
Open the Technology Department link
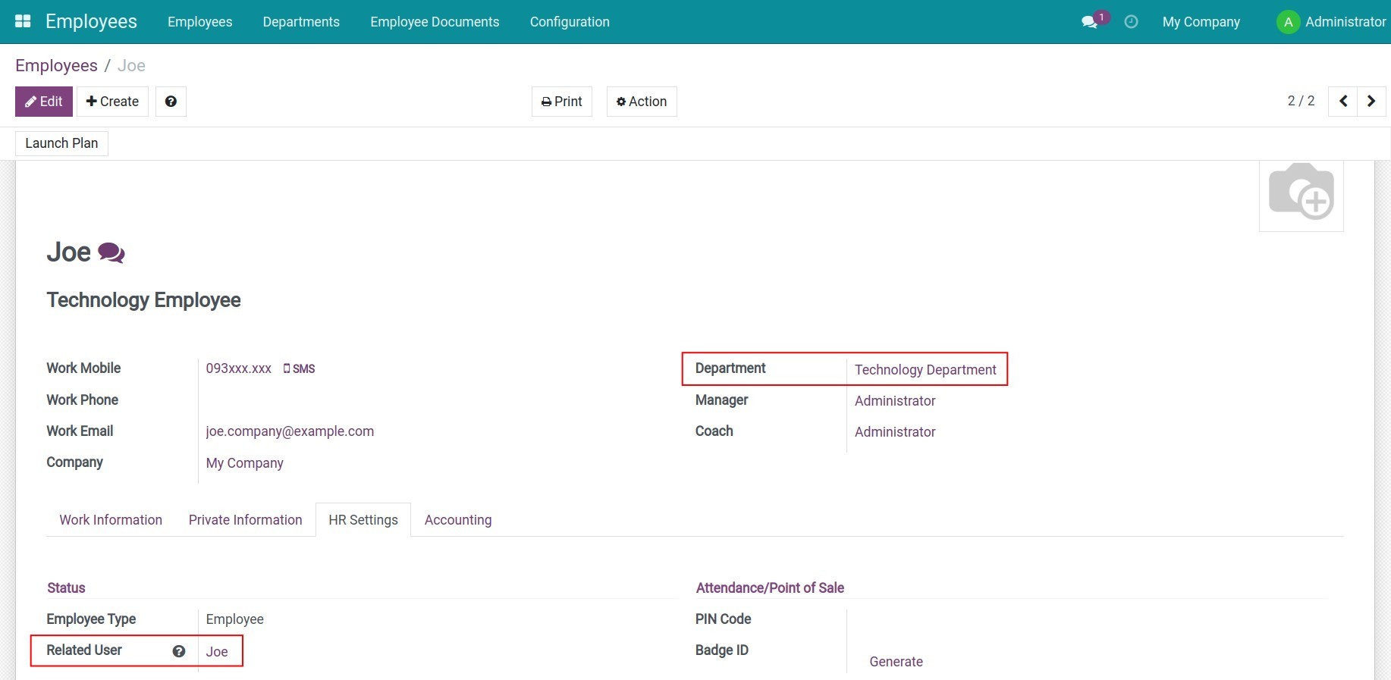tap(925, 370)
